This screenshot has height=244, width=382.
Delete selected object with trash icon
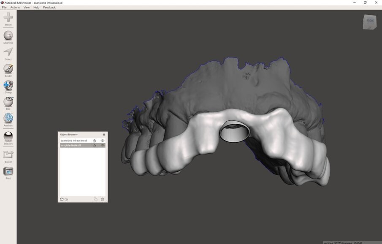point(102,199)
